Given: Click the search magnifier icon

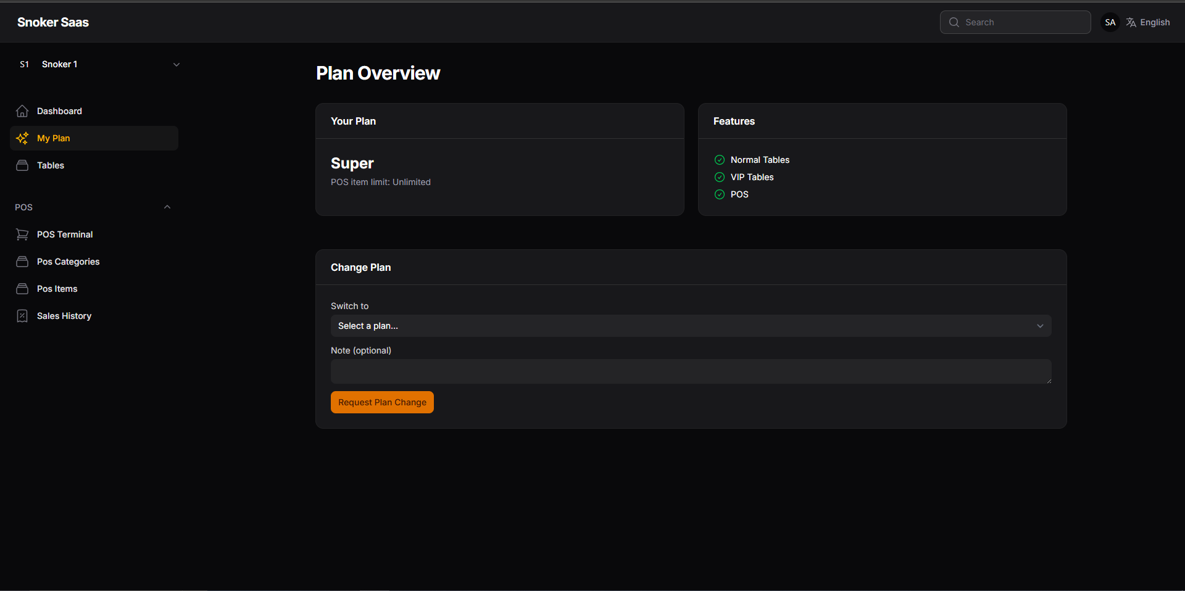Looking at the screenshot, I should coord(954,22).
